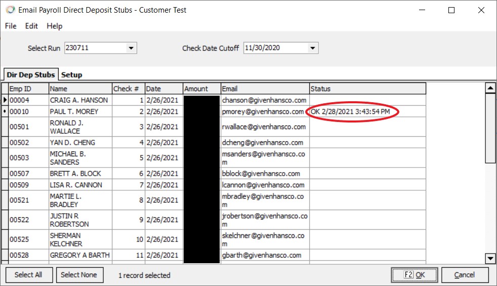The height and width of the screenshot is (286, 497).
Task: Open the Edit menu
Action: pyautogui.click(x=31, y=26)
